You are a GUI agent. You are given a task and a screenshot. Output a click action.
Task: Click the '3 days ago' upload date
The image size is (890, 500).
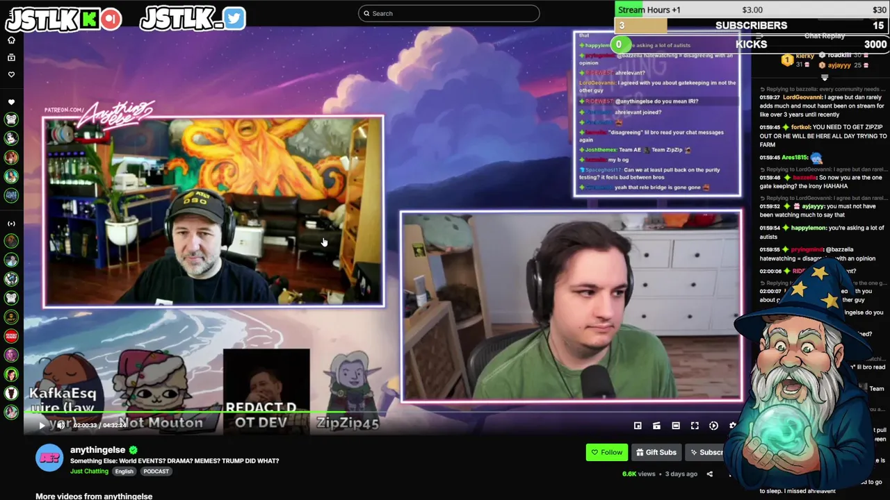(681, 474)
